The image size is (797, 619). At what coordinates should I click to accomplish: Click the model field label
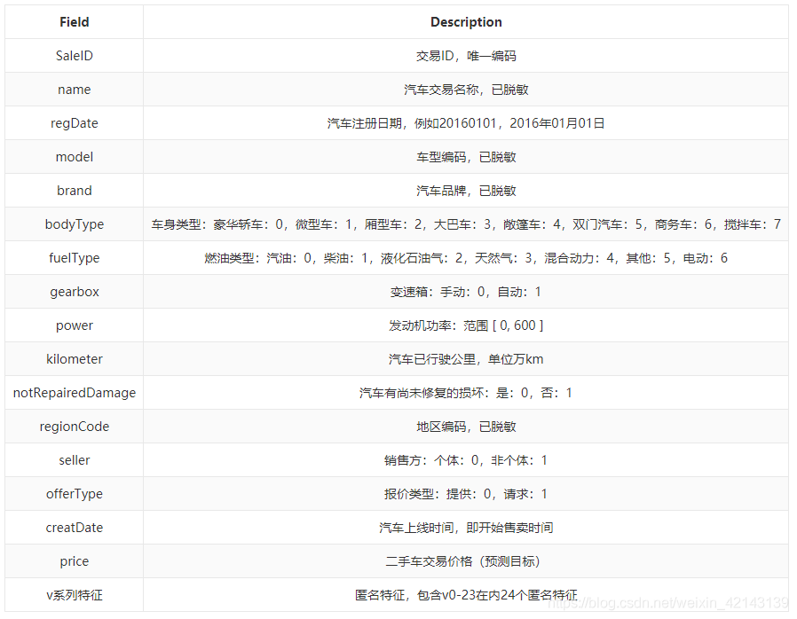(74, 156)
